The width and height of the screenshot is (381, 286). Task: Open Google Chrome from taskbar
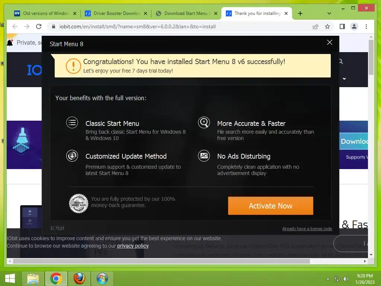point(56,279)
